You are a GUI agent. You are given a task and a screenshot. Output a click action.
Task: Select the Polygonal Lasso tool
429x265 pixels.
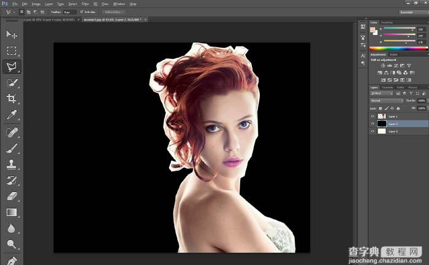point(12,67)
